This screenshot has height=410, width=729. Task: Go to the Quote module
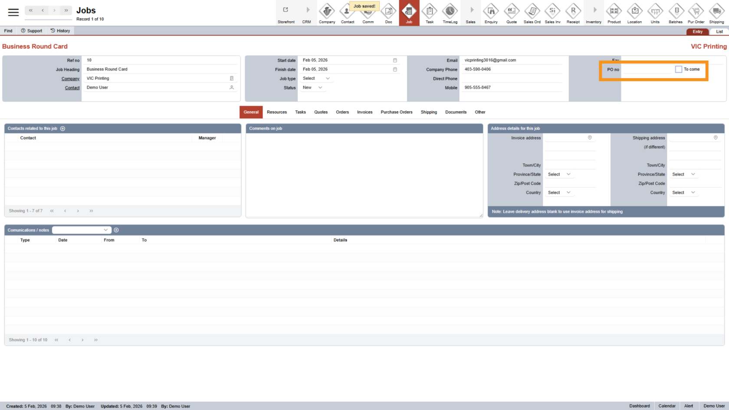tap(512, 13)
